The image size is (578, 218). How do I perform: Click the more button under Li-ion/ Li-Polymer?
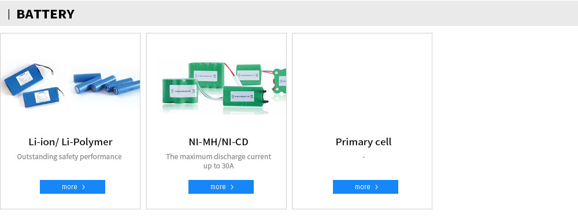[72, 187]
